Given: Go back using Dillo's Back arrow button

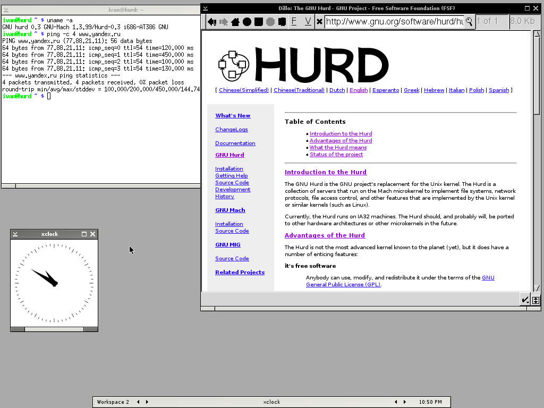Looking at the screenshot, I should point(211,22).
